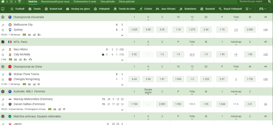Click the monitor icon left of Football
The width and height of the screenshot is (273, 125).
pyautogui.click(x=3, y=9)
